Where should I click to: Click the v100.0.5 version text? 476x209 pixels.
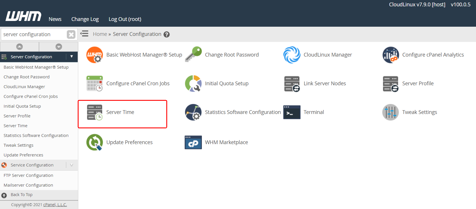[x=461, y=5]
